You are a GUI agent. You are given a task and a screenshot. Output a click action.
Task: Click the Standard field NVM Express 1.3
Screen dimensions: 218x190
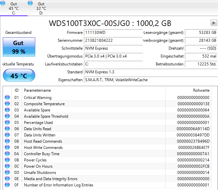(x=151, y=72)
